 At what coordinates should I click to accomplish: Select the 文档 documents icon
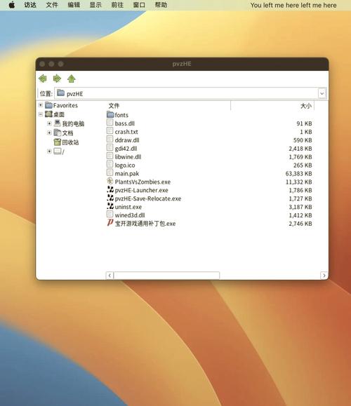(58, 133)
